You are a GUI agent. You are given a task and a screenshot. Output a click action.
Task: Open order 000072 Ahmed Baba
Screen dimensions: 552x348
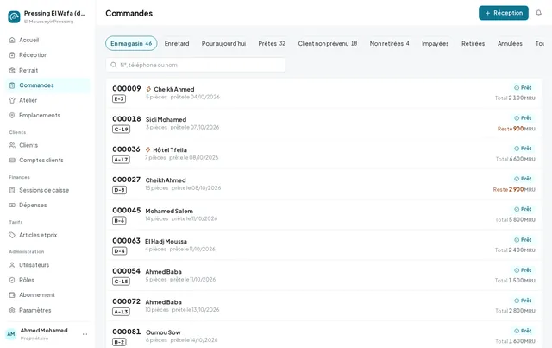point(323,306)
